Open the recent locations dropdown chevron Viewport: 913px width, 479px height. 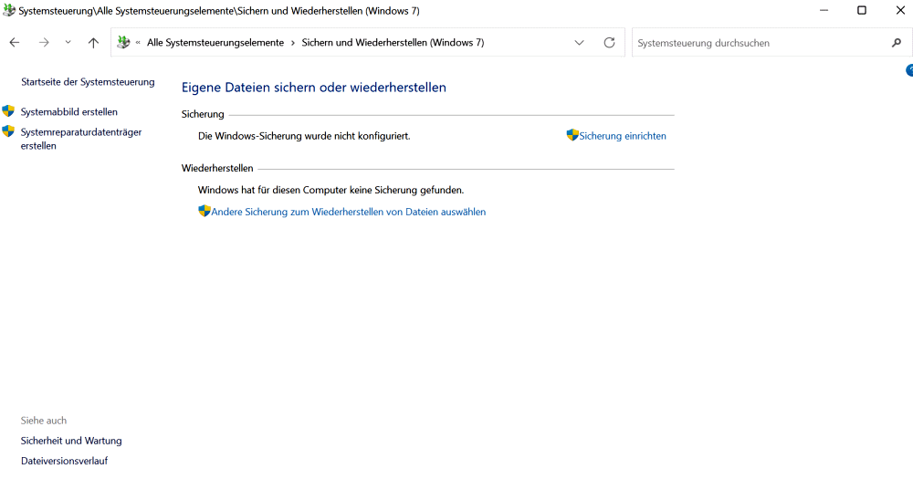68,43
